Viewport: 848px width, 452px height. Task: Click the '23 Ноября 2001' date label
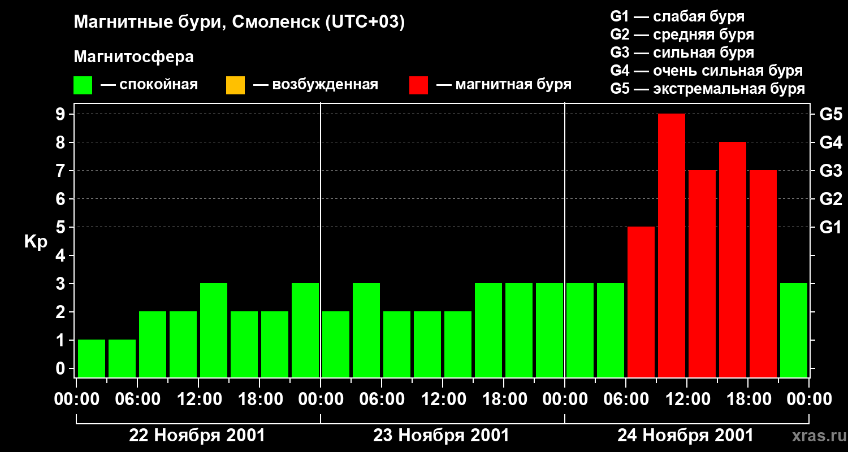tap(441, 436)
